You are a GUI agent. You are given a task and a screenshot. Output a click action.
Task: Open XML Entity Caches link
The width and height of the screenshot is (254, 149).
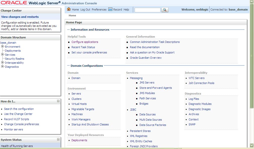point(141,141)
